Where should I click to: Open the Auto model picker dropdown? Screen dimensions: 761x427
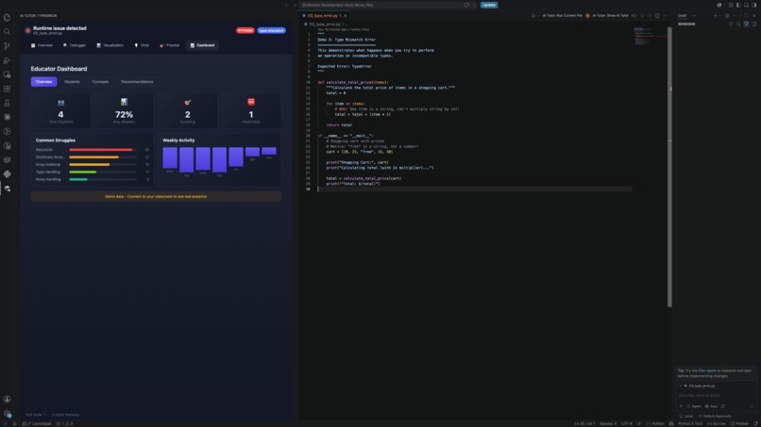point(712,406)
